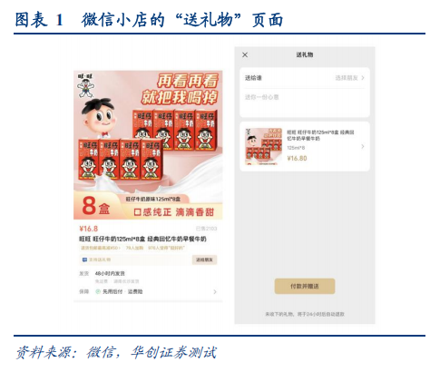
Task: Click the green check icon beside 先用后付
Action: click(98, 291)
